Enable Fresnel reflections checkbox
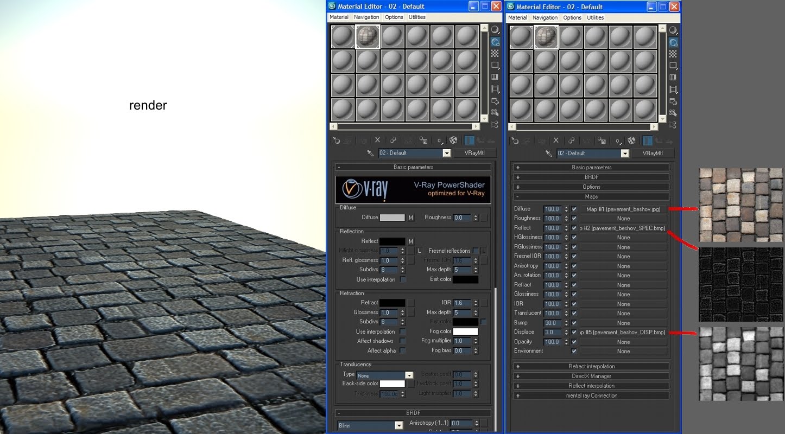Image resolution: width=785 pixels, height=434 pixels. pos(476,251)
